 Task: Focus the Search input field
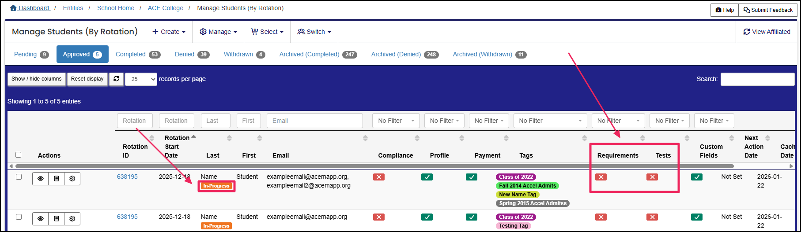(758, 79)
